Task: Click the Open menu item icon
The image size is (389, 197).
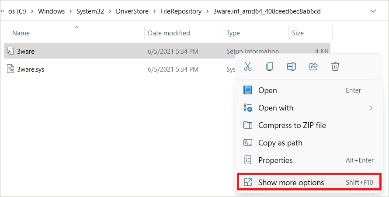Action: [x=248, y=90]
